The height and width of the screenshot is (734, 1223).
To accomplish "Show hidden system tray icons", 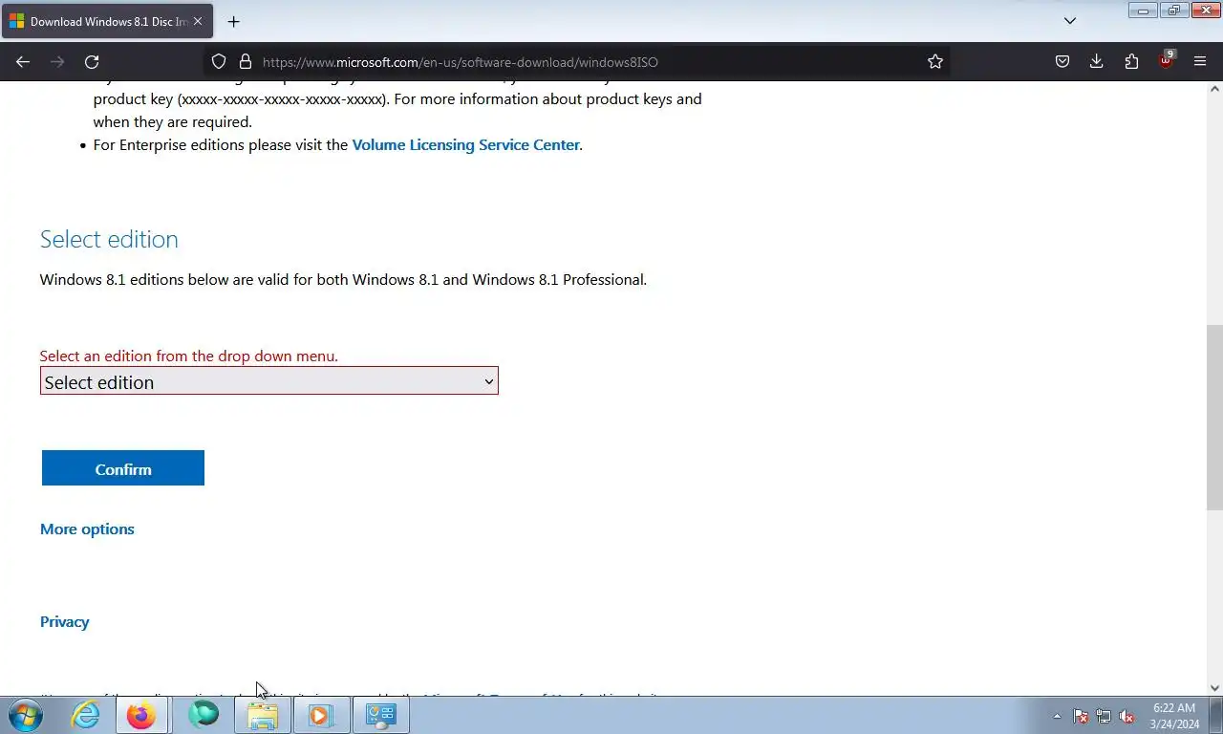I will (1057, 716).
